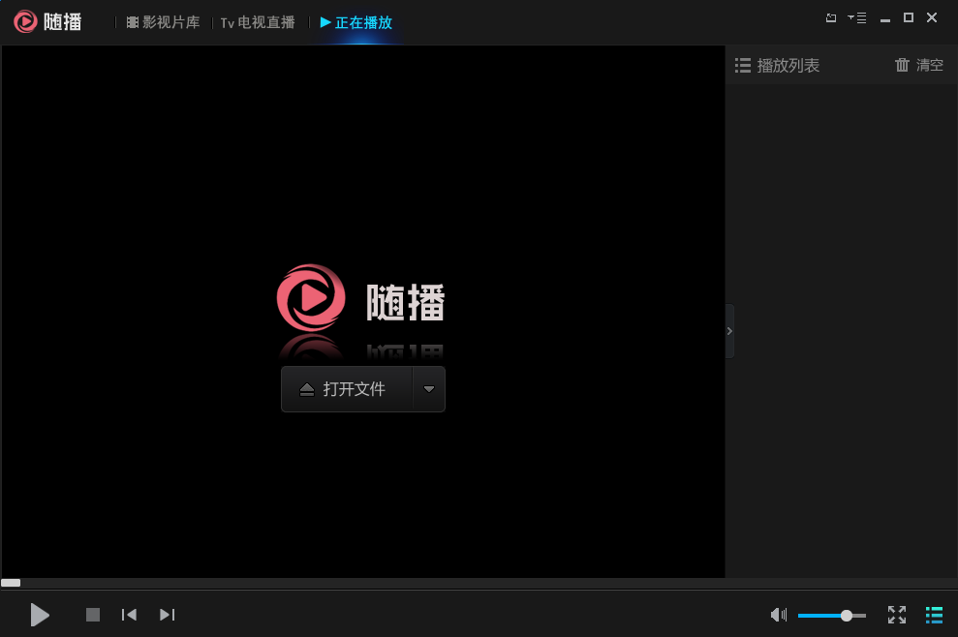Click the 随播 logo in title bar
958x637 pixels.
click(x=47, y=22)
